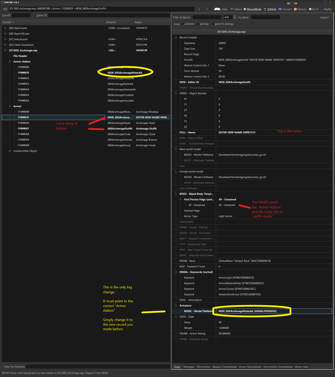Click the record path address bar

coord(102,9)
